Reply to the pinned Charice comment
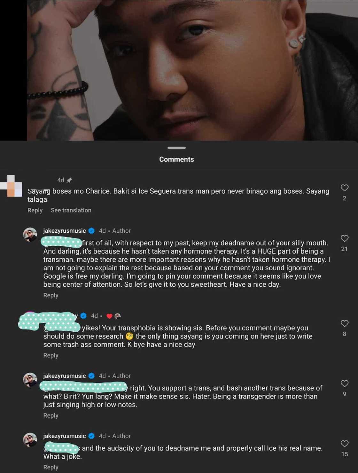This screenshot has width=358, height=473. [35, 210]
